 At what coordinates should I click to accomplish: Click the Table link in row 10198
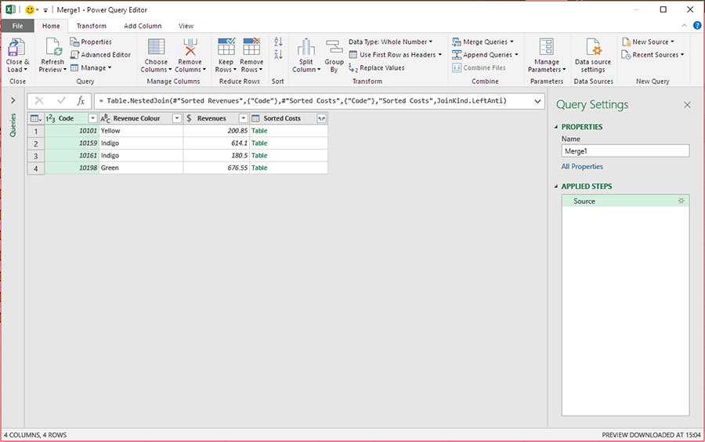point(259,168)
